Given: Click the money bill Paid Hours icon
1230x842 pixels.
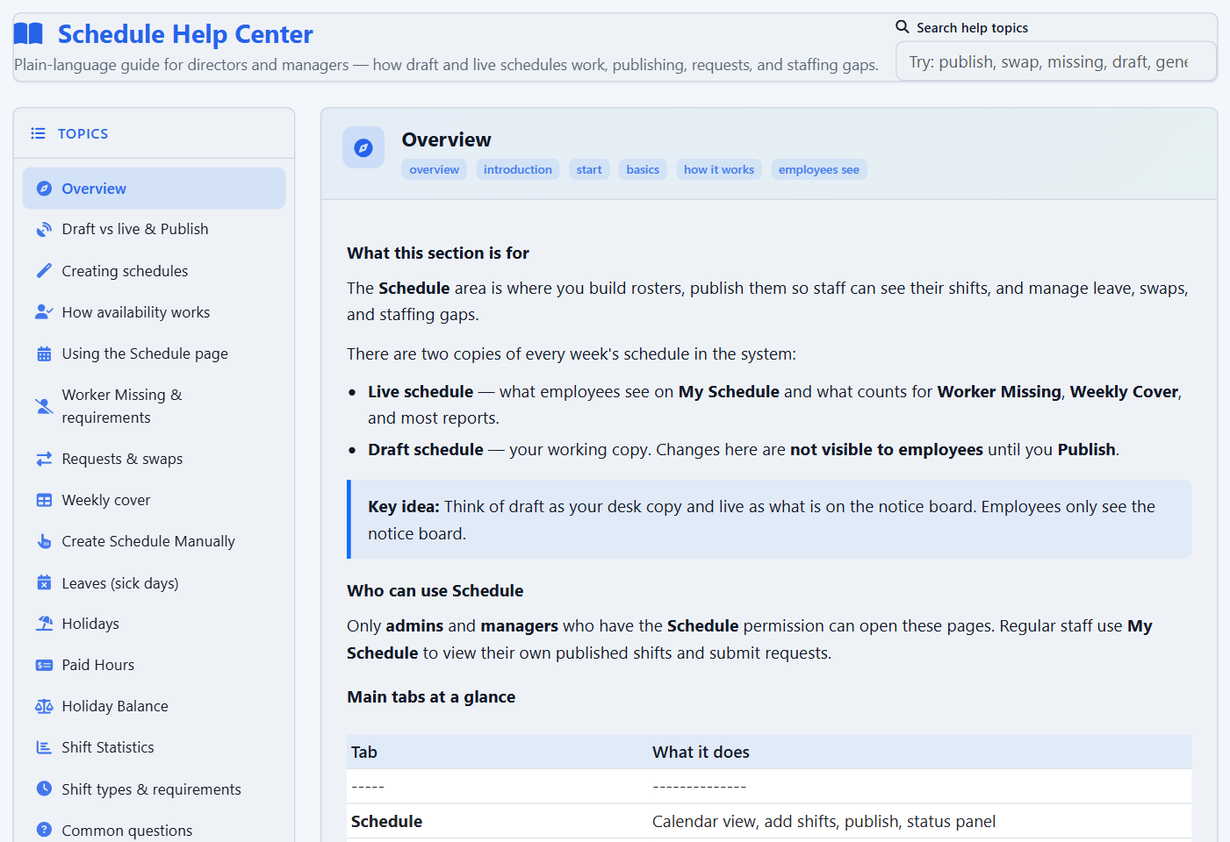Looking at the screenshot, I should click(x=44, y=665).
